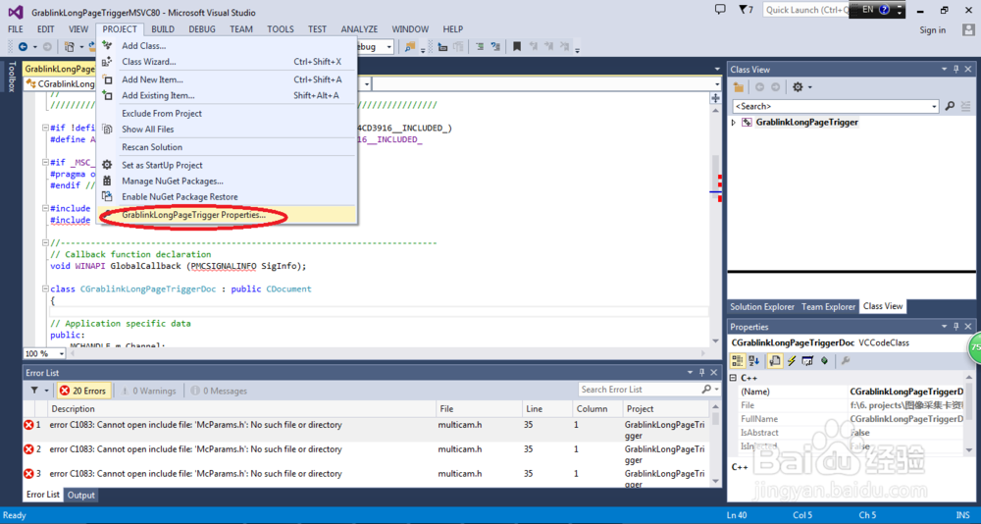Click the (Name) property row in Properties

(x=852, y=392)
